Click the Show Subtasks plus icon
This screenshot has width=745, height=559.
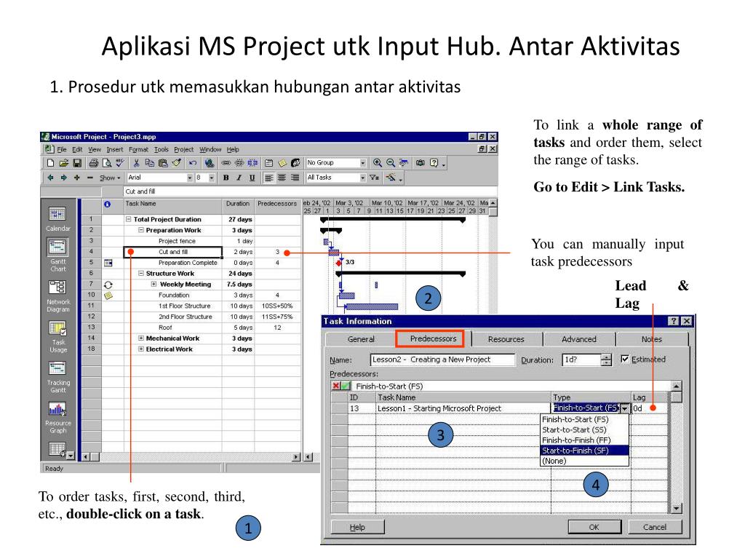click(77, 178)
